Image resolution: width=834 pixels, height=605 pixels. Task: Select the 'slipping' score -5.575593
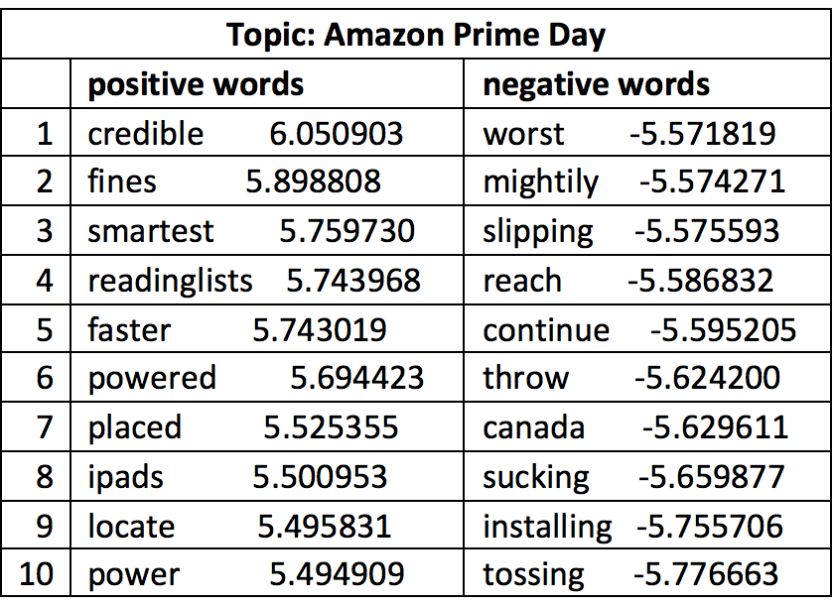pos(707,231)
